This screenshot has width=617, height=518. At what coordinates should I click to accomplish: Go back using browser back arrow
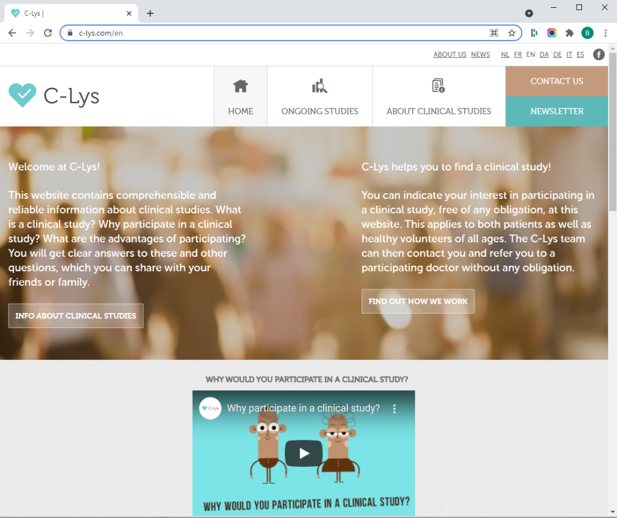(x=12, y=33)
